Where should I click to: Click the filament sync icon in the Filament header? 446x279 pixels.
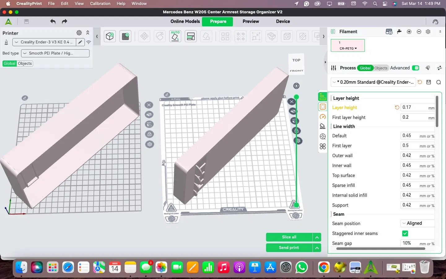[x=389, y=32]
